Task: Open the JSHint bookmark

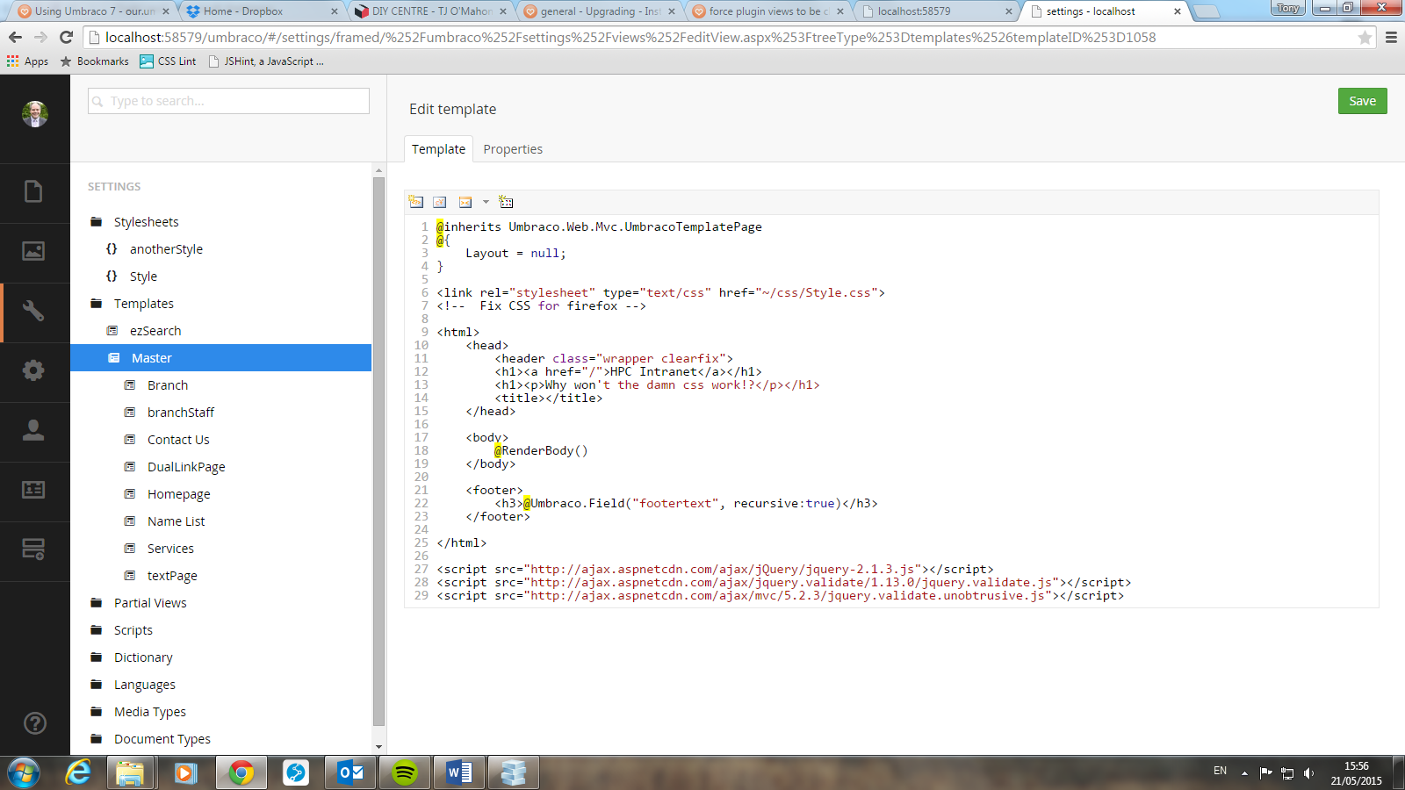Action: (x=266, y=61)
